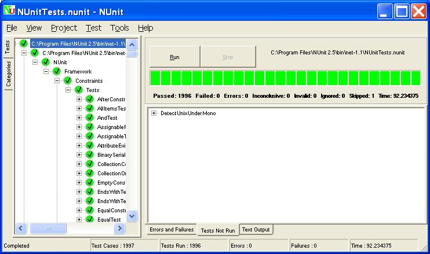Open the Tools menu
The height and width of the screenshot is (254, 430).
point(119,28)
